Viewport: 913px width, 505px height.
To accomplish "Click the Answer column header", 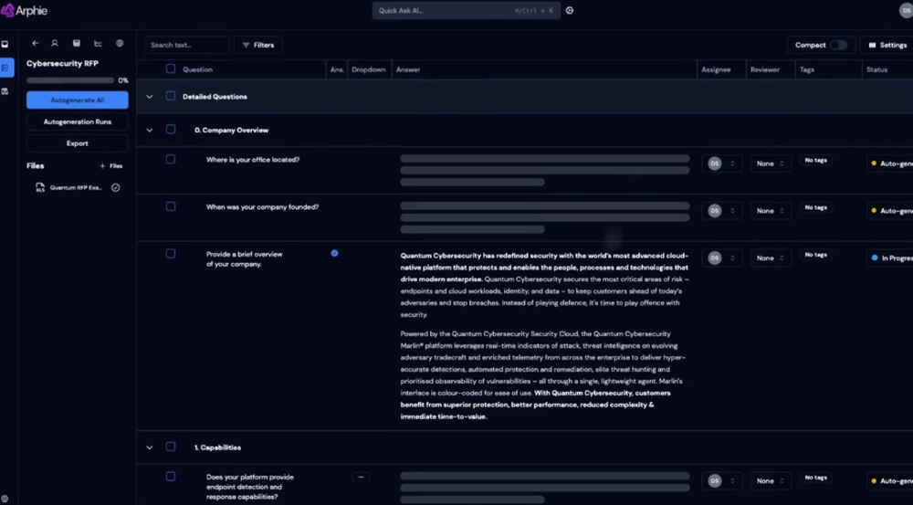I will [x=407, y=69].
